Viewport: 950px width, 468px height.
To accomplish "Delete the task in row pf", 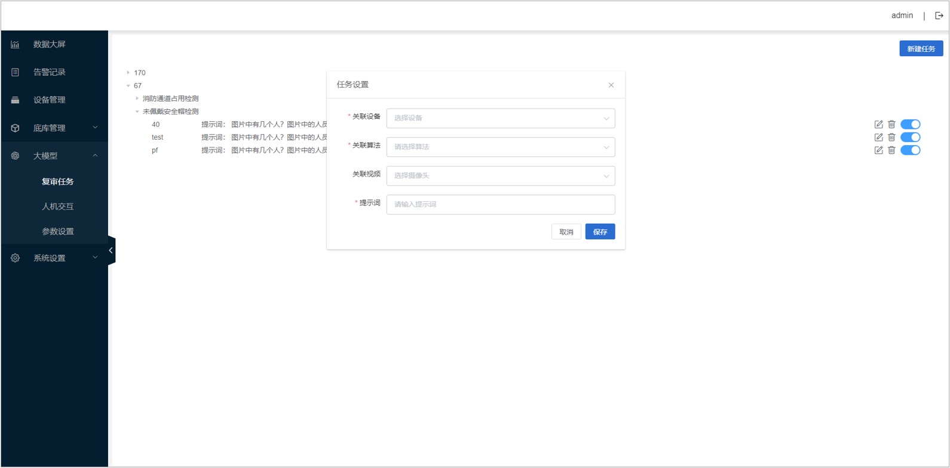I will coord(891,150).
